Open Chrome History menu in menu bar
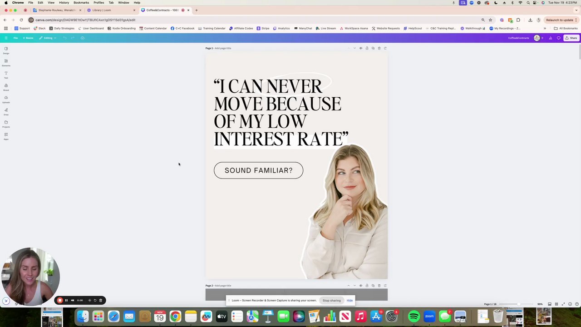 [64, 3]
